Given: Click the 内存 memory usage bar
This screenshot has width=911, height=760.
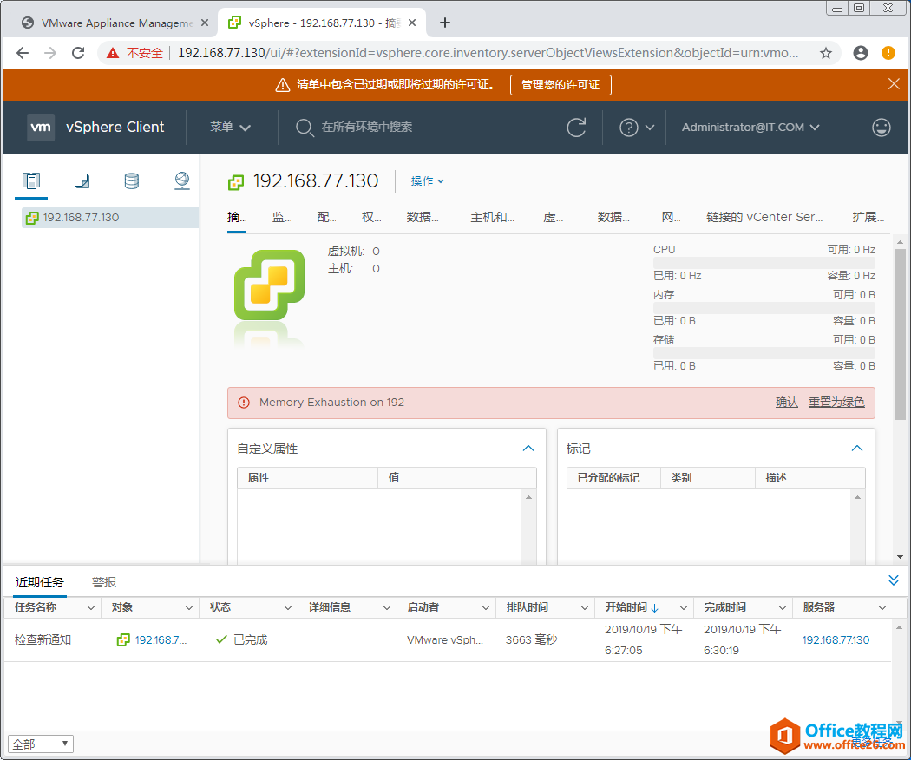Looking at the screenshot, I should pos(764,308).
